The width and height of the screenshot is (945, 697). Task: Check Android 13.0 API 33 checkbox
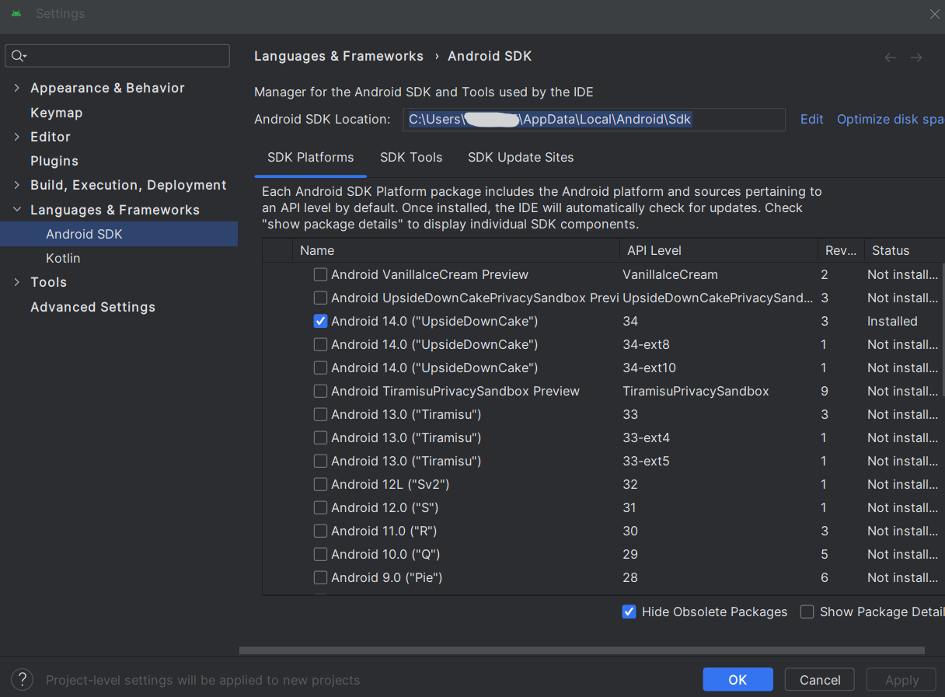click(320, 414)
